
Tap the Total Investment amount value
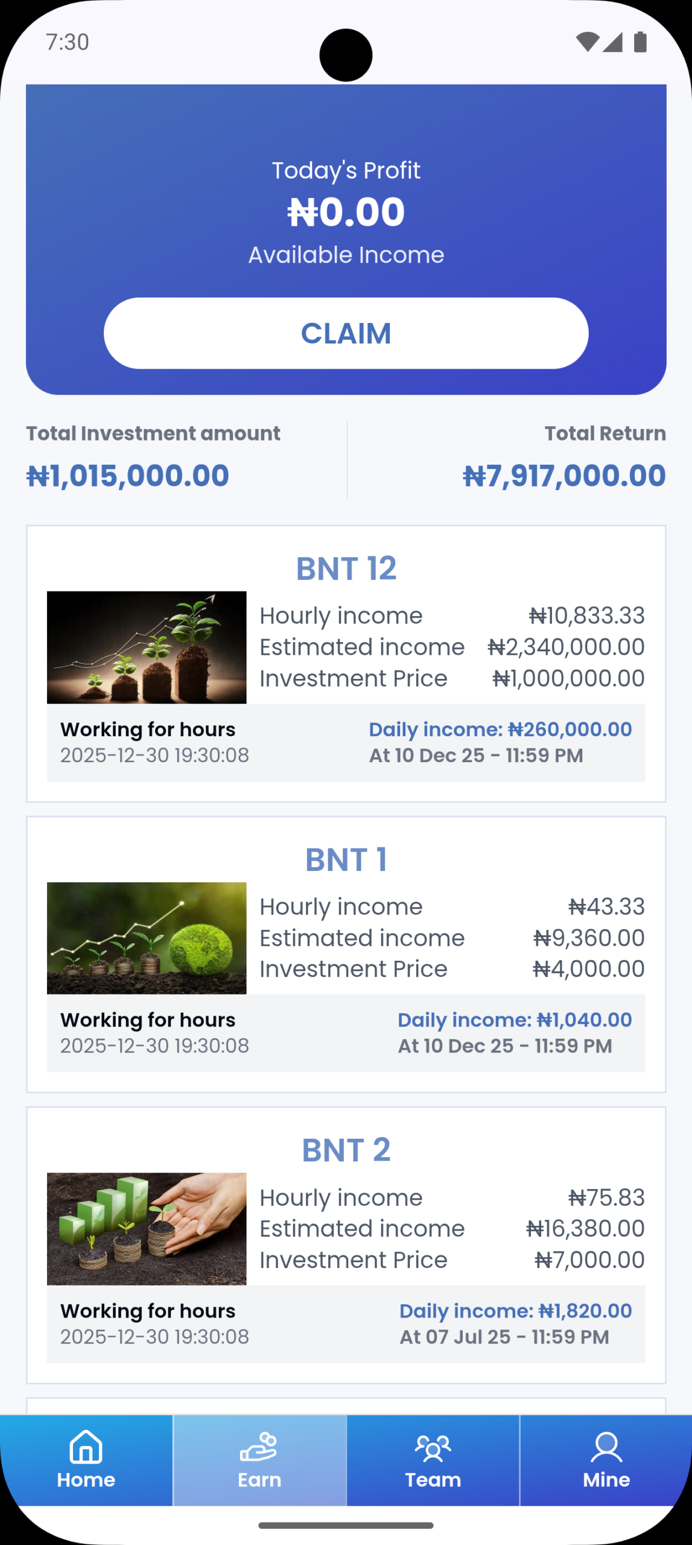128,476
